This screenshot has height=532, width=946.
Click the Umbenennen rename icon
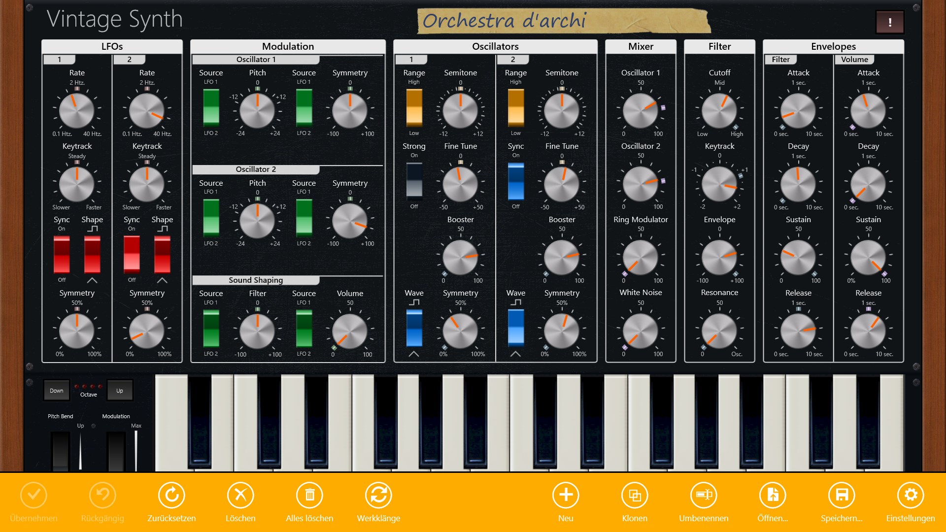point(704,495)
